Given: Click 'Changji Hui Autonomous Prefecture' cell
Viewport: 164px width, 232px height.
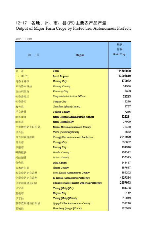Looking at the screenshot, I should [73, 137].
